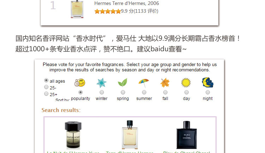Select the 25- age radio button

46,87
